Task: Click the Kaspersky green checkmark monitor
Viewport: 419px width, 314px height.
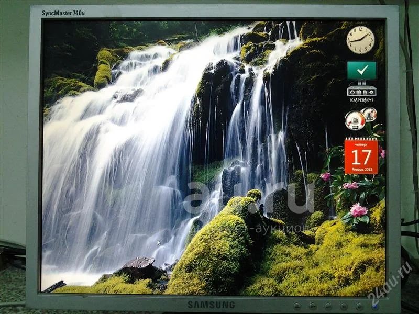Action: point(362,70)
